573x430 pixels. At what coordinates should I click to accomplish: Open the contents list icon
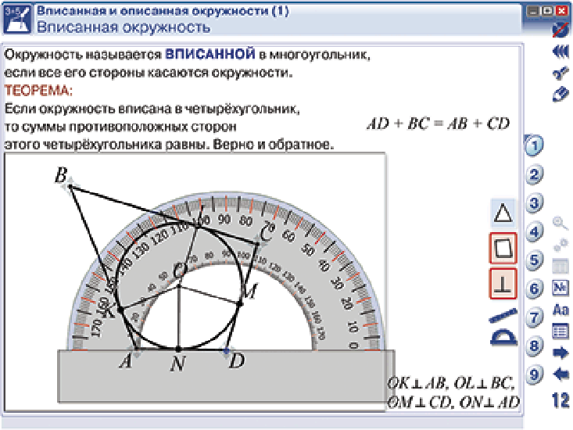[560, 331]
